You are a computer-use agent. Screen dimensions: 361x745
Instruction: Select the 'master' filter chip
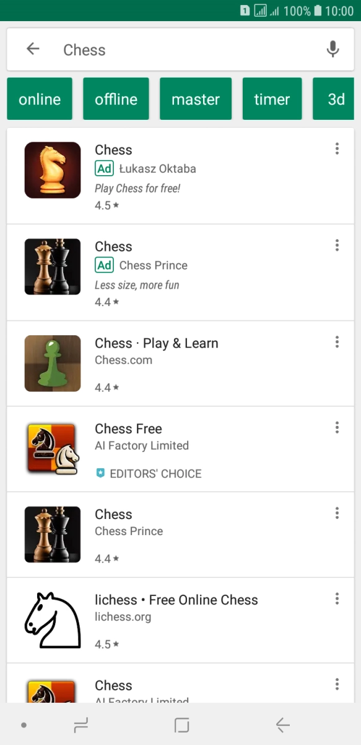coord(196,98)
